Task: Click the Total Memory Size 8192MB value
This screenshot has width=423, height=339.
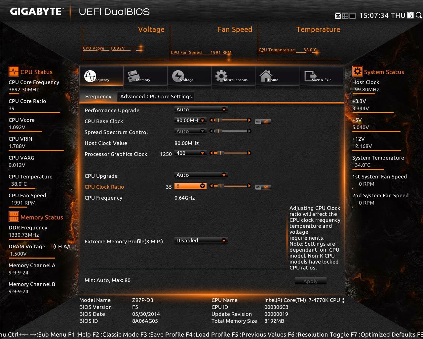Action: tap(274, 321)
